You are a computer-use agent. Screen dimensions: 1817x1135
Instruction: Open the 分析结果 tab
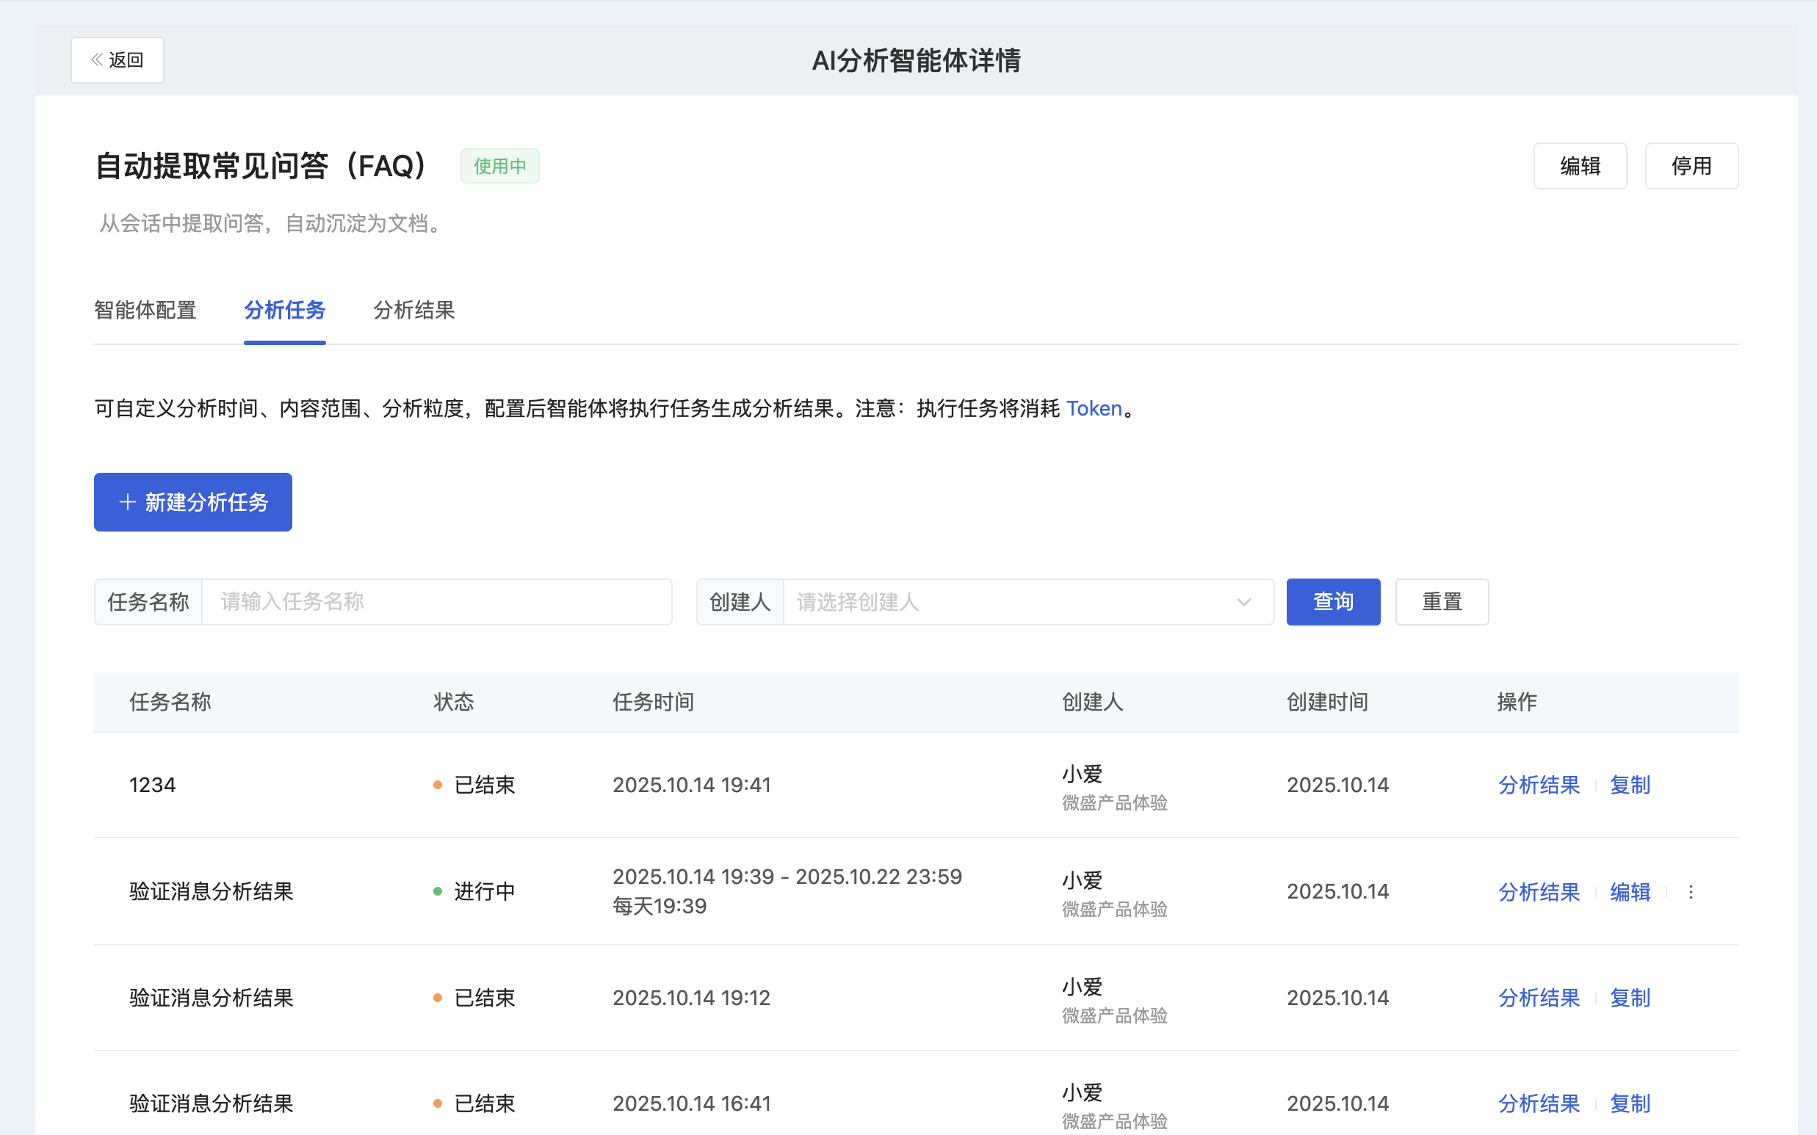point(413,310)
